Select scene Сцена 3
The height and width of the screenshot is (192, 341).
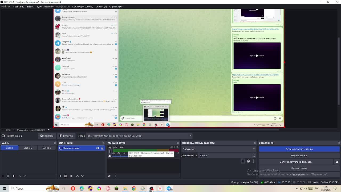click(47, 148)
